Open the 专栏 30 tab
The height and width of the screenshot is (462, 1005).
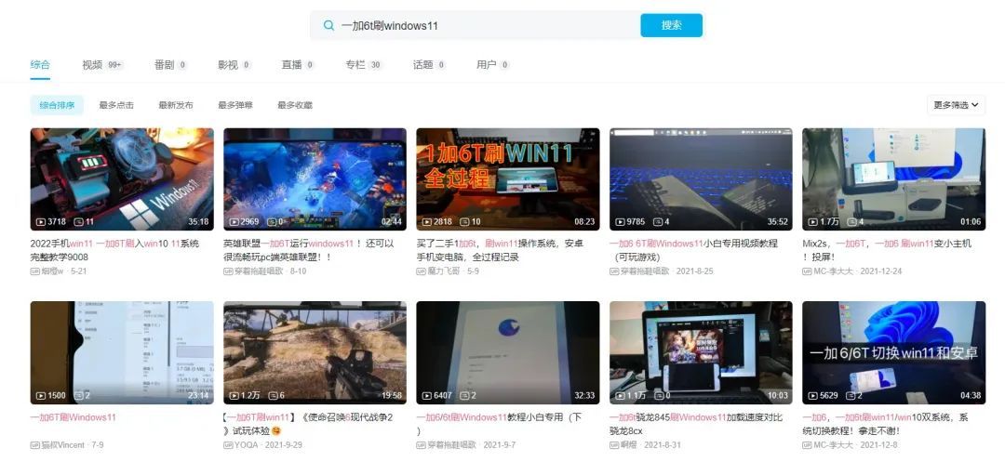point(364,65)
